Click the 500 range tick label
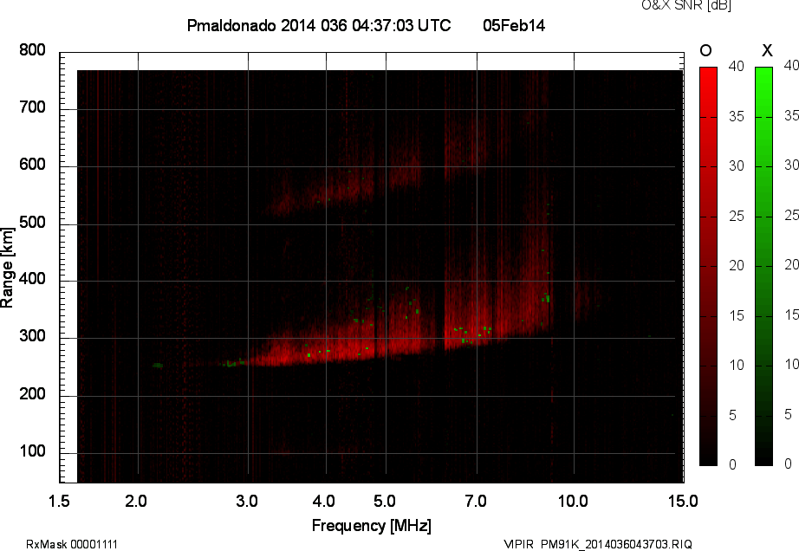Image resolution: width=799 pixels, height=551 pixels. [x=32, y=223]
